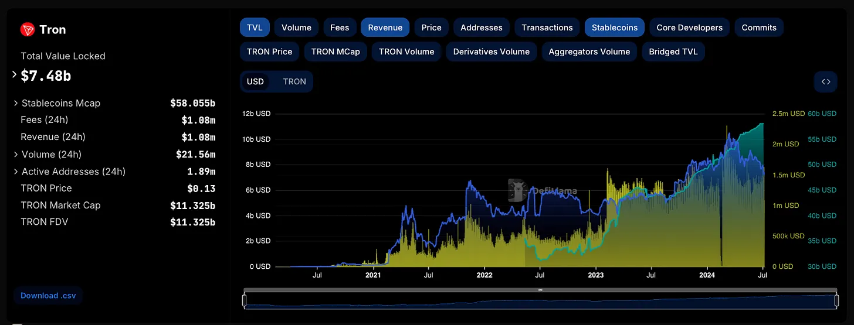
Task: Toggle the Transactions chart metric
Action: [x=547, y=28]
